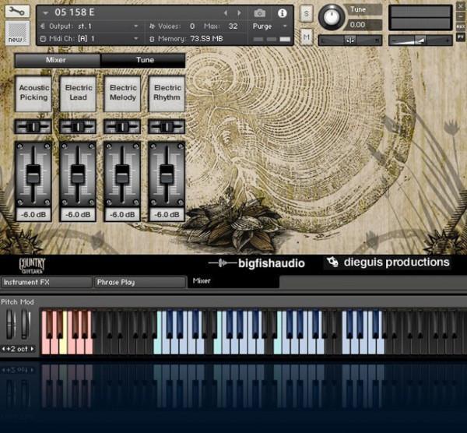Click the wrench edit instrument icon

pos(18,12)
